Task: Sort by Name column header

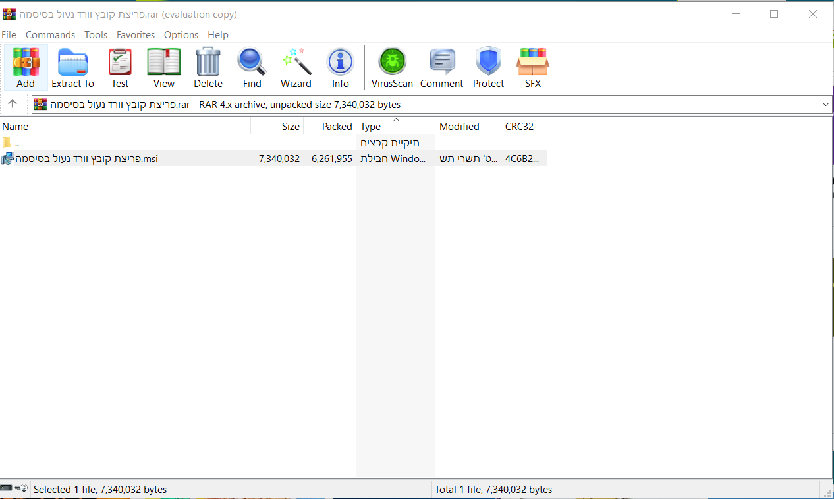Action: click(x=125, y=126)
